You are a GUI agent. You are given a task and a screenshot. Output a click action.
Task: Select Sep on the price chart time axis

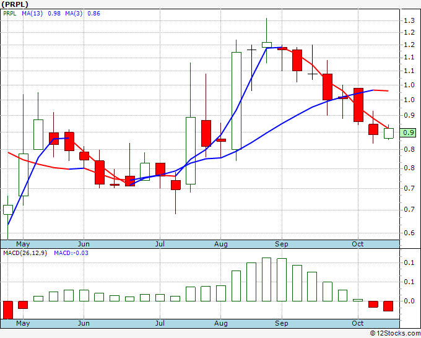point(282,245)
